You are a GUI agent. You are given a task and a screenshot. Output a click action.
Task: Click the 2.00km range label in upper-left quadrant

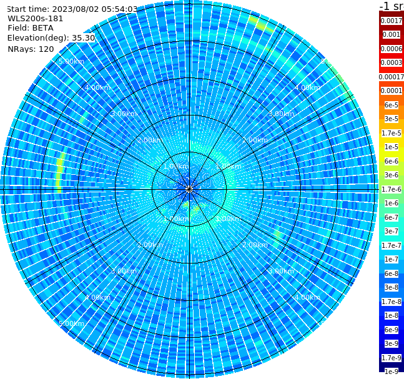[150, 140]
